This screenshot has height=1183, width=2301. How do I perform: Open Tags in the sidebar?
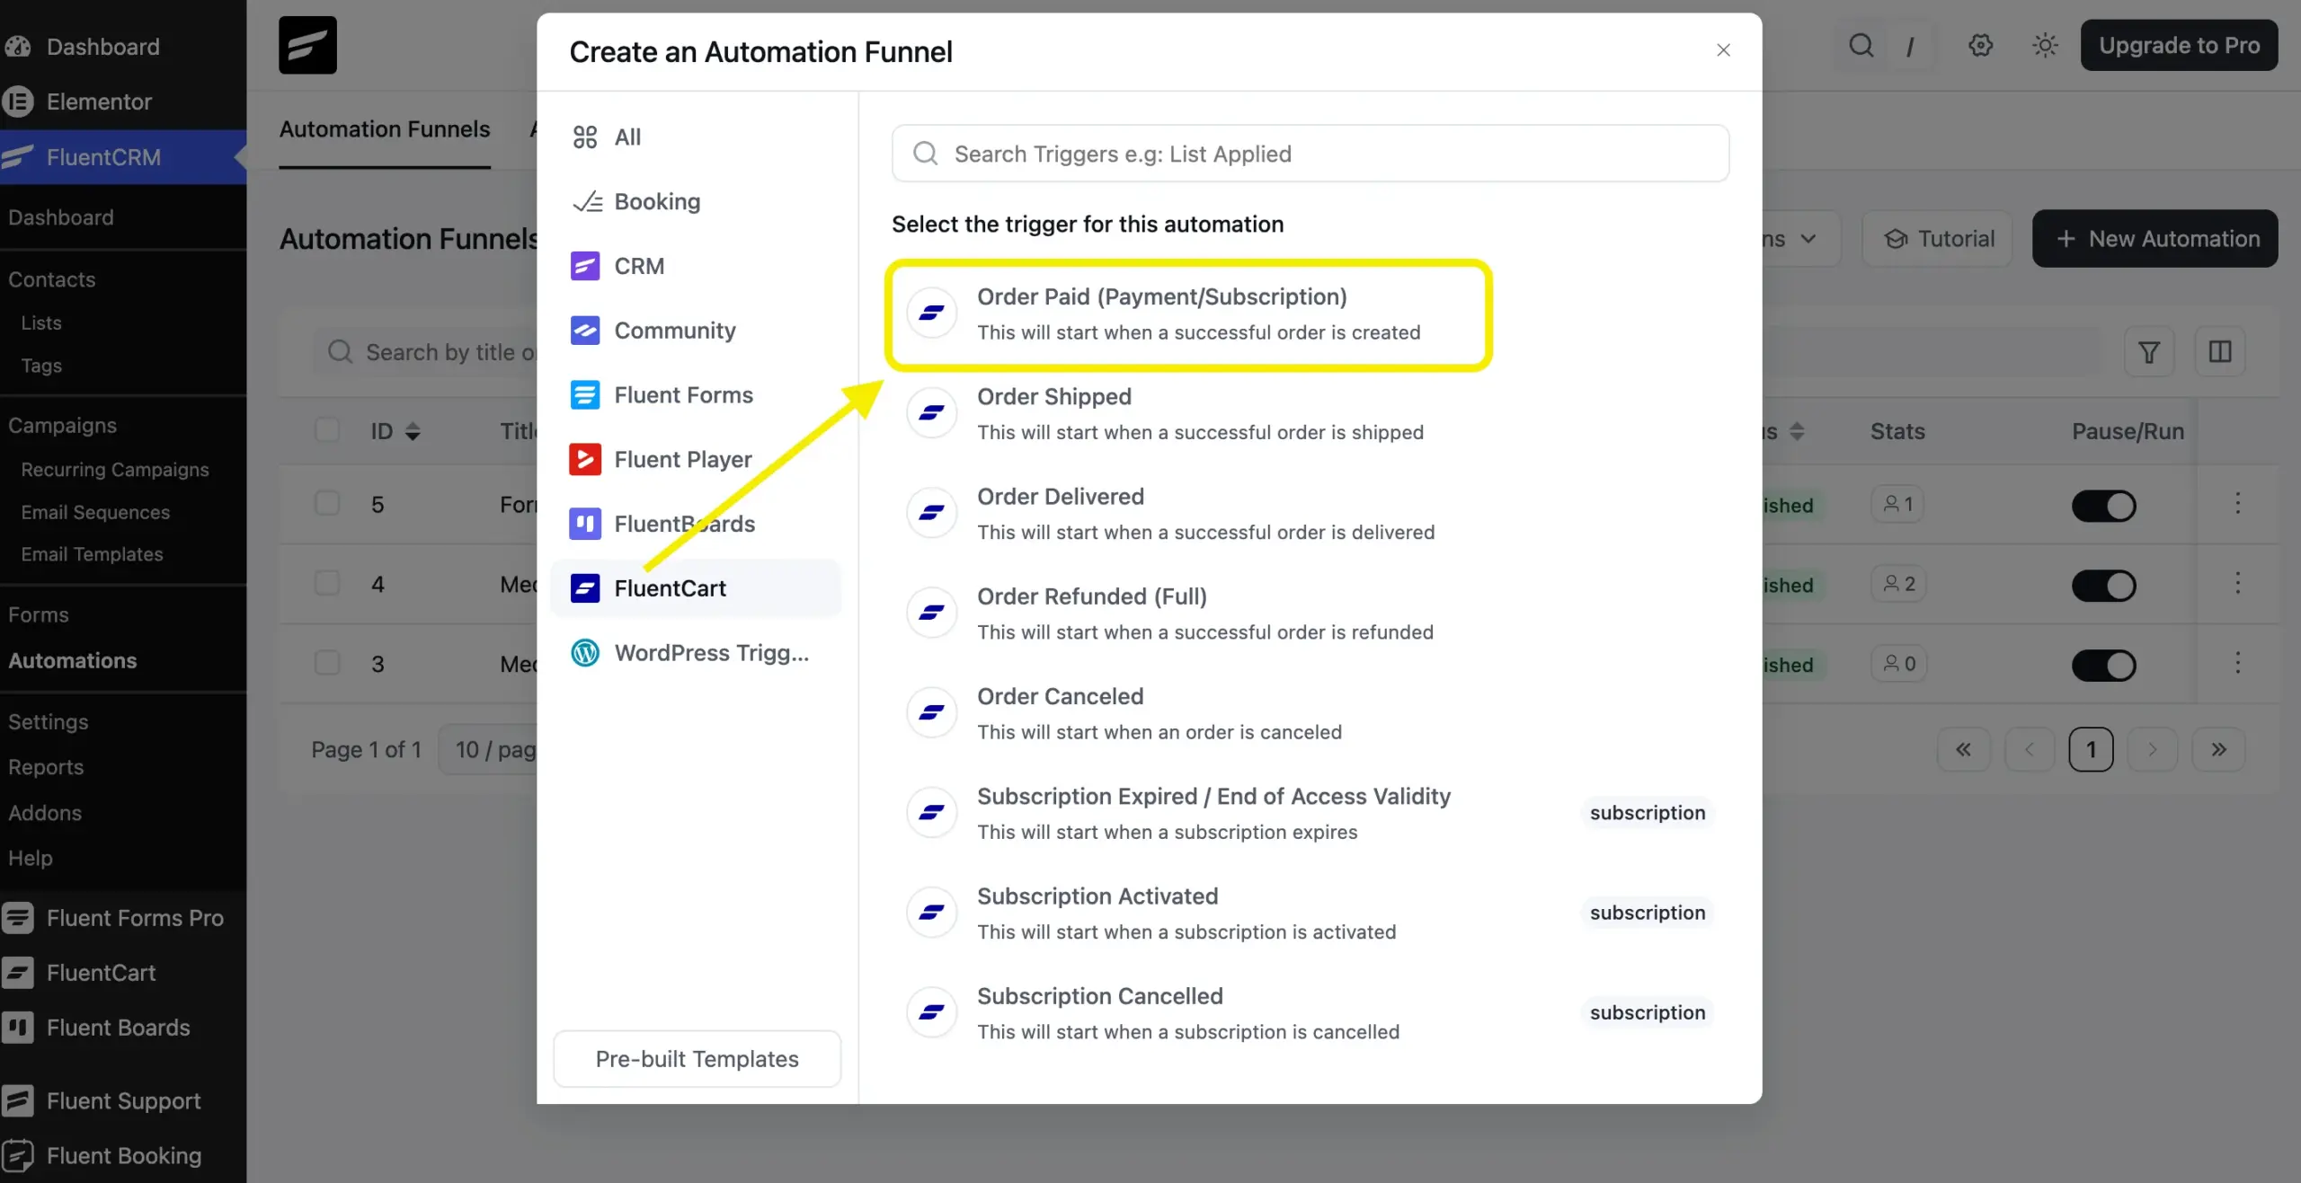coord(41,366)
